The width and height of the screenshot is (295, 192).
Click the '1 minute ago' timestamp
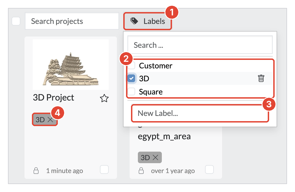tap(64, 171)
